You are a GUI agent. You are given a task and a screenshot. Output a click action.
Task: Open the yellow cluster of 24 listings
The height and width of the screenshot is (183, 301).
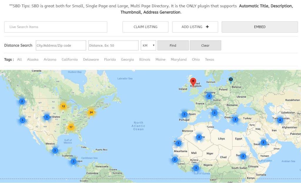click(91, 113)
